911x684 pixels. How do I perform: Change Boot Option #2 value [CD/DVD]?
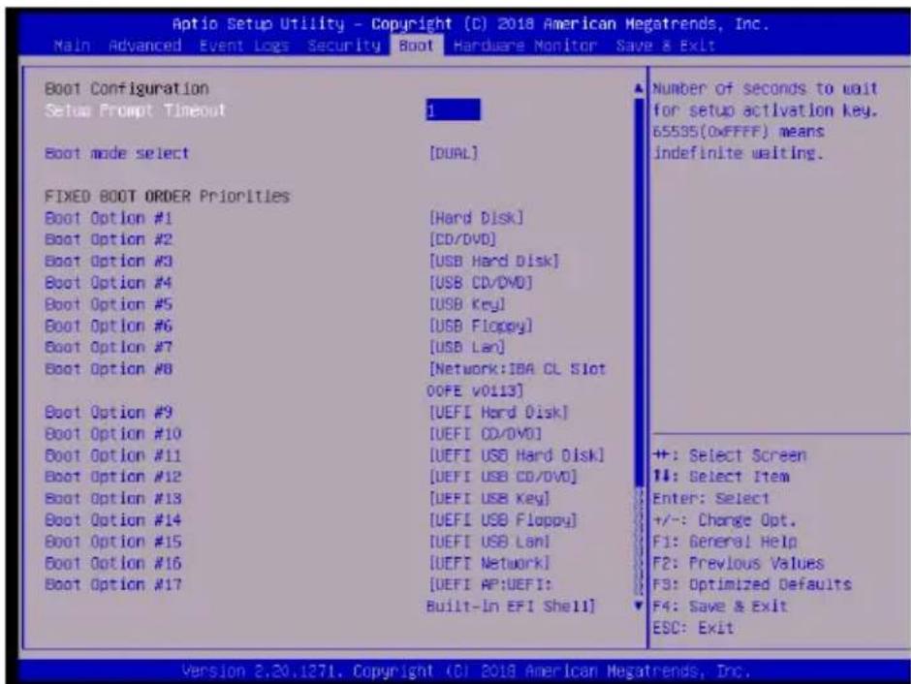462,239
